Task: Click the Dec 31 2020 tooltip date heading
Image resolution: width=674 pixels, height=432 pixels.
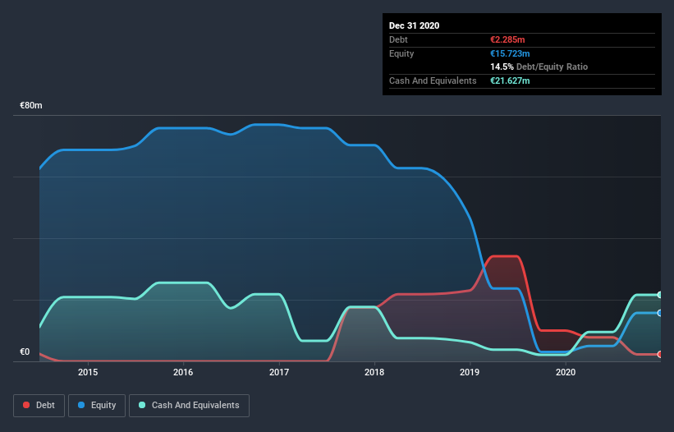Action: coord(414,25)
